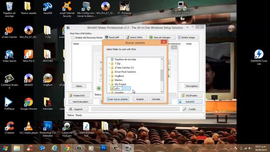270x152 pixels.
Task: Launch aTube Catcher desktop shortcut
Action: pos(9,32)
